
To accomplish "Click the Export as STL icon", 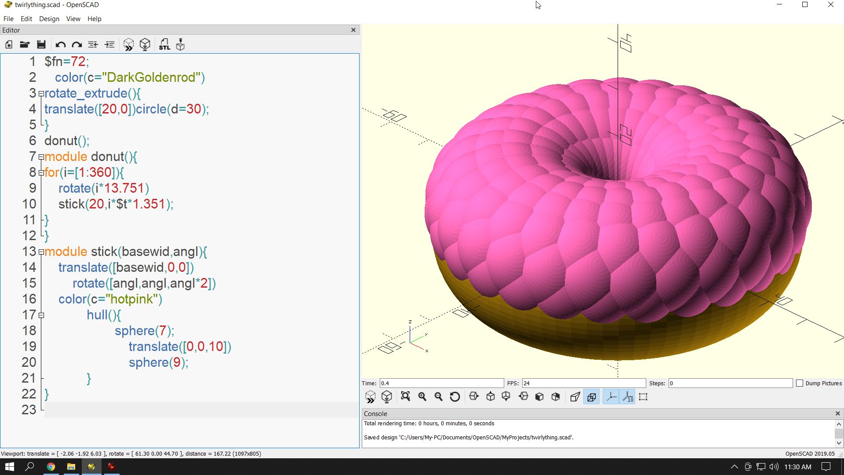I will [x=164, y=44].
